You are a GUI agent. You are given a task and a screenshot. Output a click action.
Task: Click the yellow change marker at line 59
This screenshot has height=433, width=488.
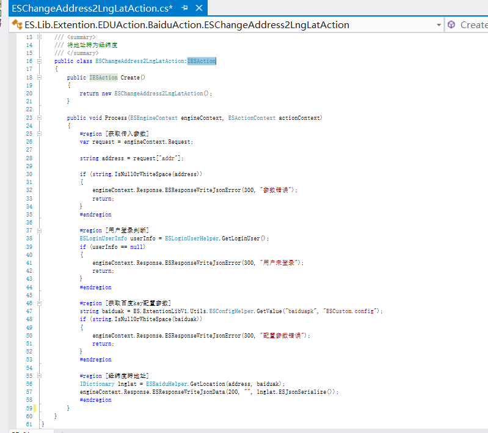(35, 408)
